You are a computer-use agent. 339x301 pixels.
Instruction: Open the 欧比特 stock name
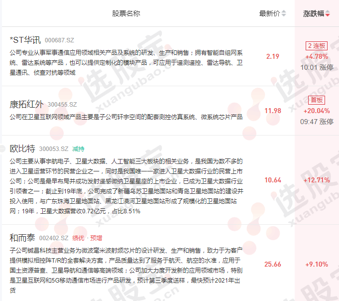[22, 149]
